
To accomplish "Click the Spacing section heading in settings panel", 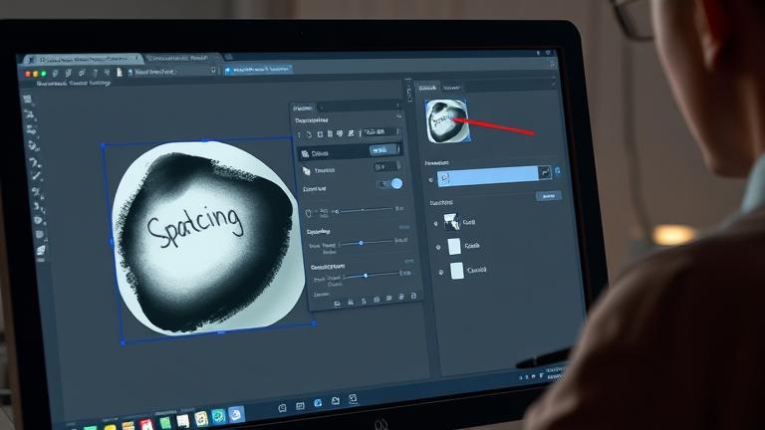I will [x=318, y=232].
